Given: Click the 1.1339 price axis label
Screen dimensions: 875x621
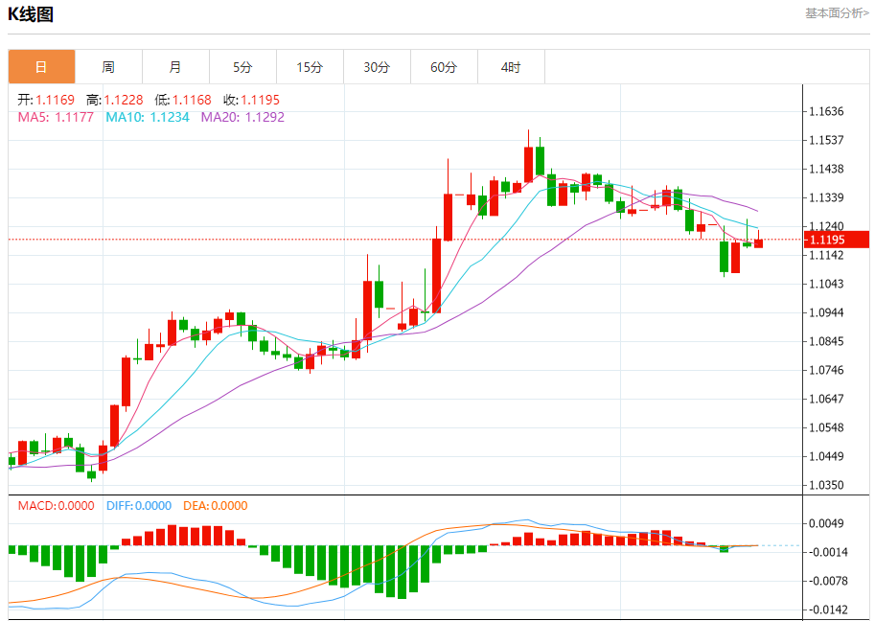Looking at the screenshot, I should tap(826, 197).
